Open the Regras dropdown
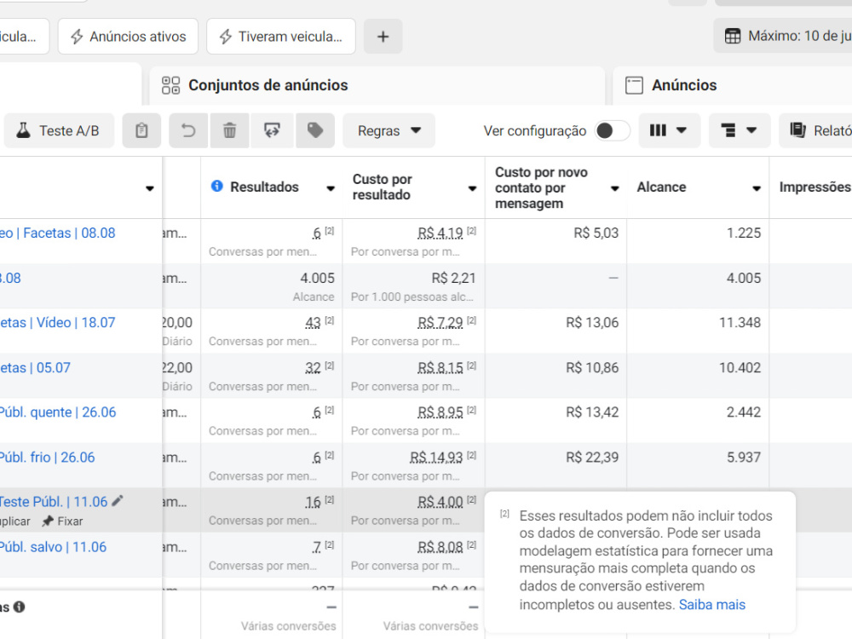 click(x=389, y=130)
